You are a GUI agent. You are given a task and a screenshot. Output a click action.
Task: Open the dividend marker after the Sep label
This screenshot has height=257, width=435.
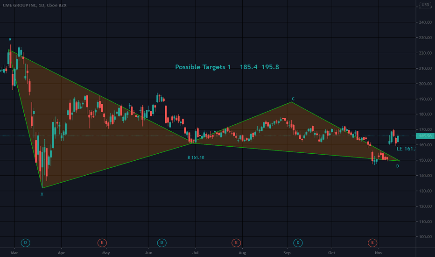point(298,243)
